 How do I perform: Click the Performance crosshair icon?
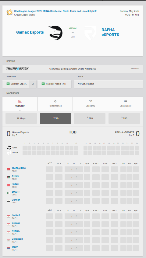(x=55, y=101)
